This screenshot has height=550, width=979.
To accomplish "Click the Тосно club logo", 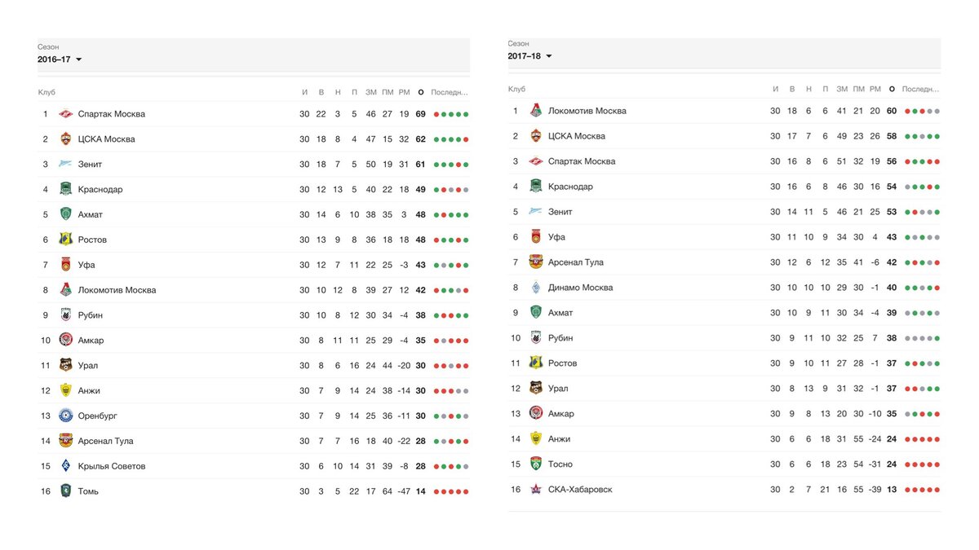I will (536, 464).
